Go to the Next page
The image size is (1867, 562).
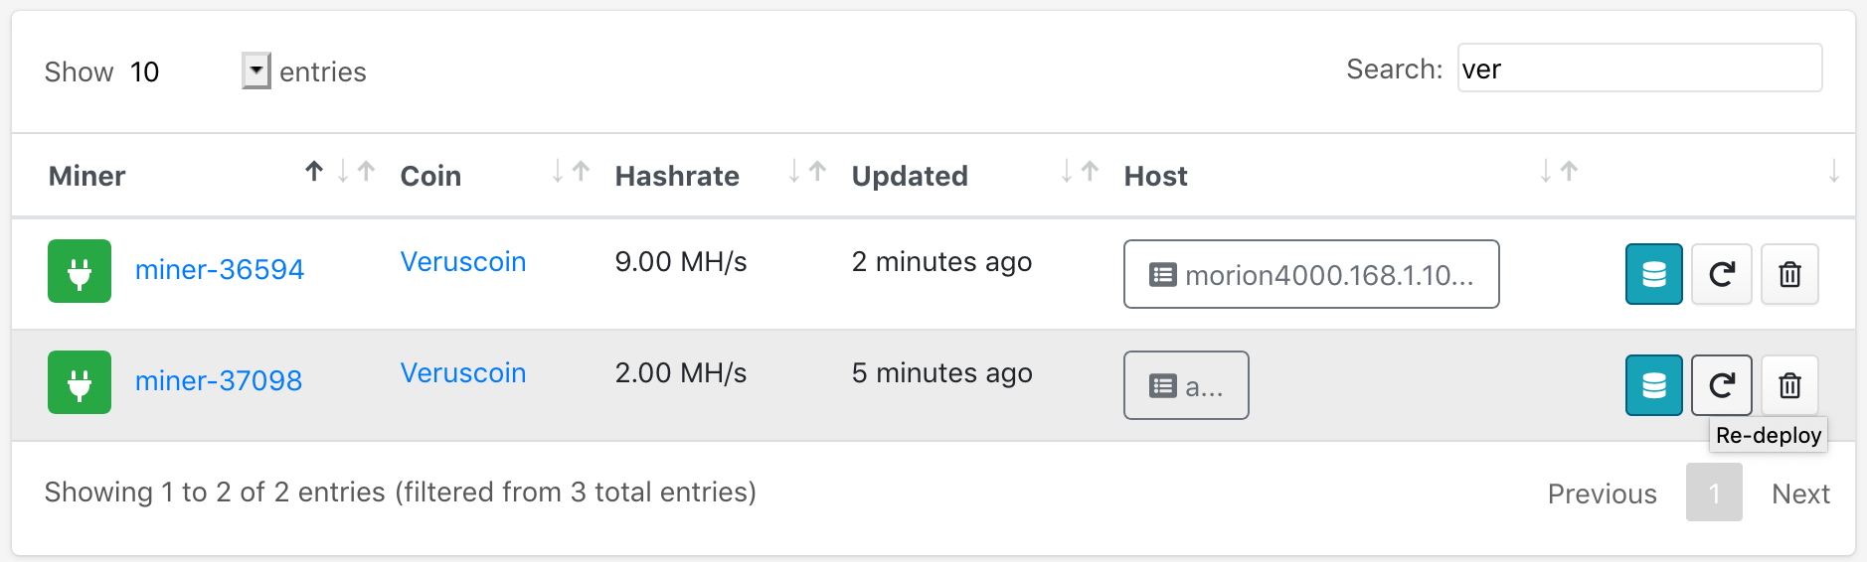pos(1800,493)
